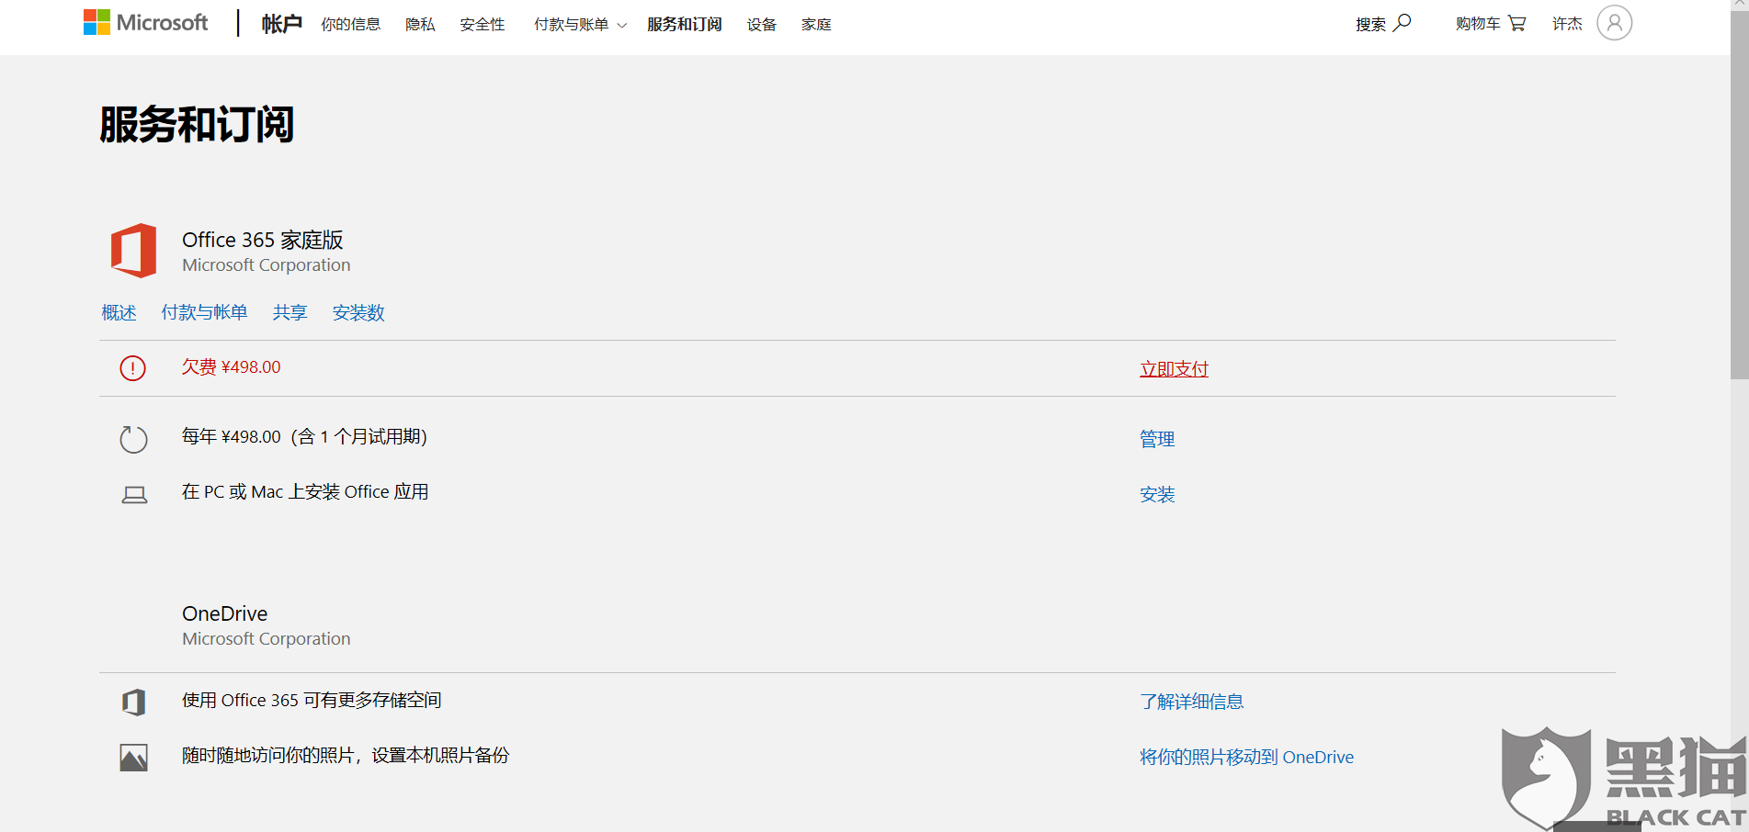Click the photo backup picture icon
1749x832 pixels.
[x=134, y=756]
